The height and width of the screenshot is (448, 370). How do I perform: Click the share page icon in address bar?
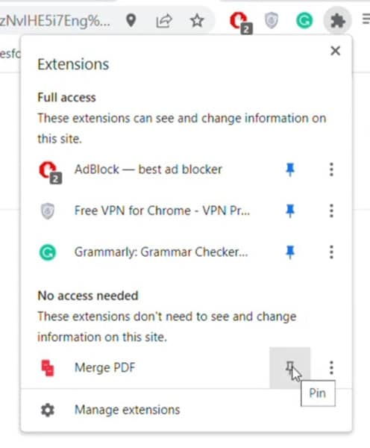coord(164,21)
